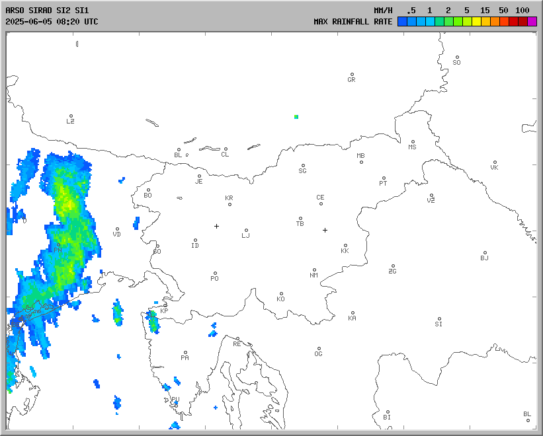Click the isolated green radar echo pixel
The width and height of the screenshot is (543, 436).
click(x=296, y=117)
